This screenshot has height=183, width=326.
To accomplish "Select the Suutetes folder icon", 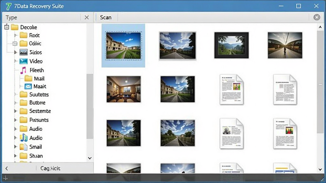I will point(24,94).
